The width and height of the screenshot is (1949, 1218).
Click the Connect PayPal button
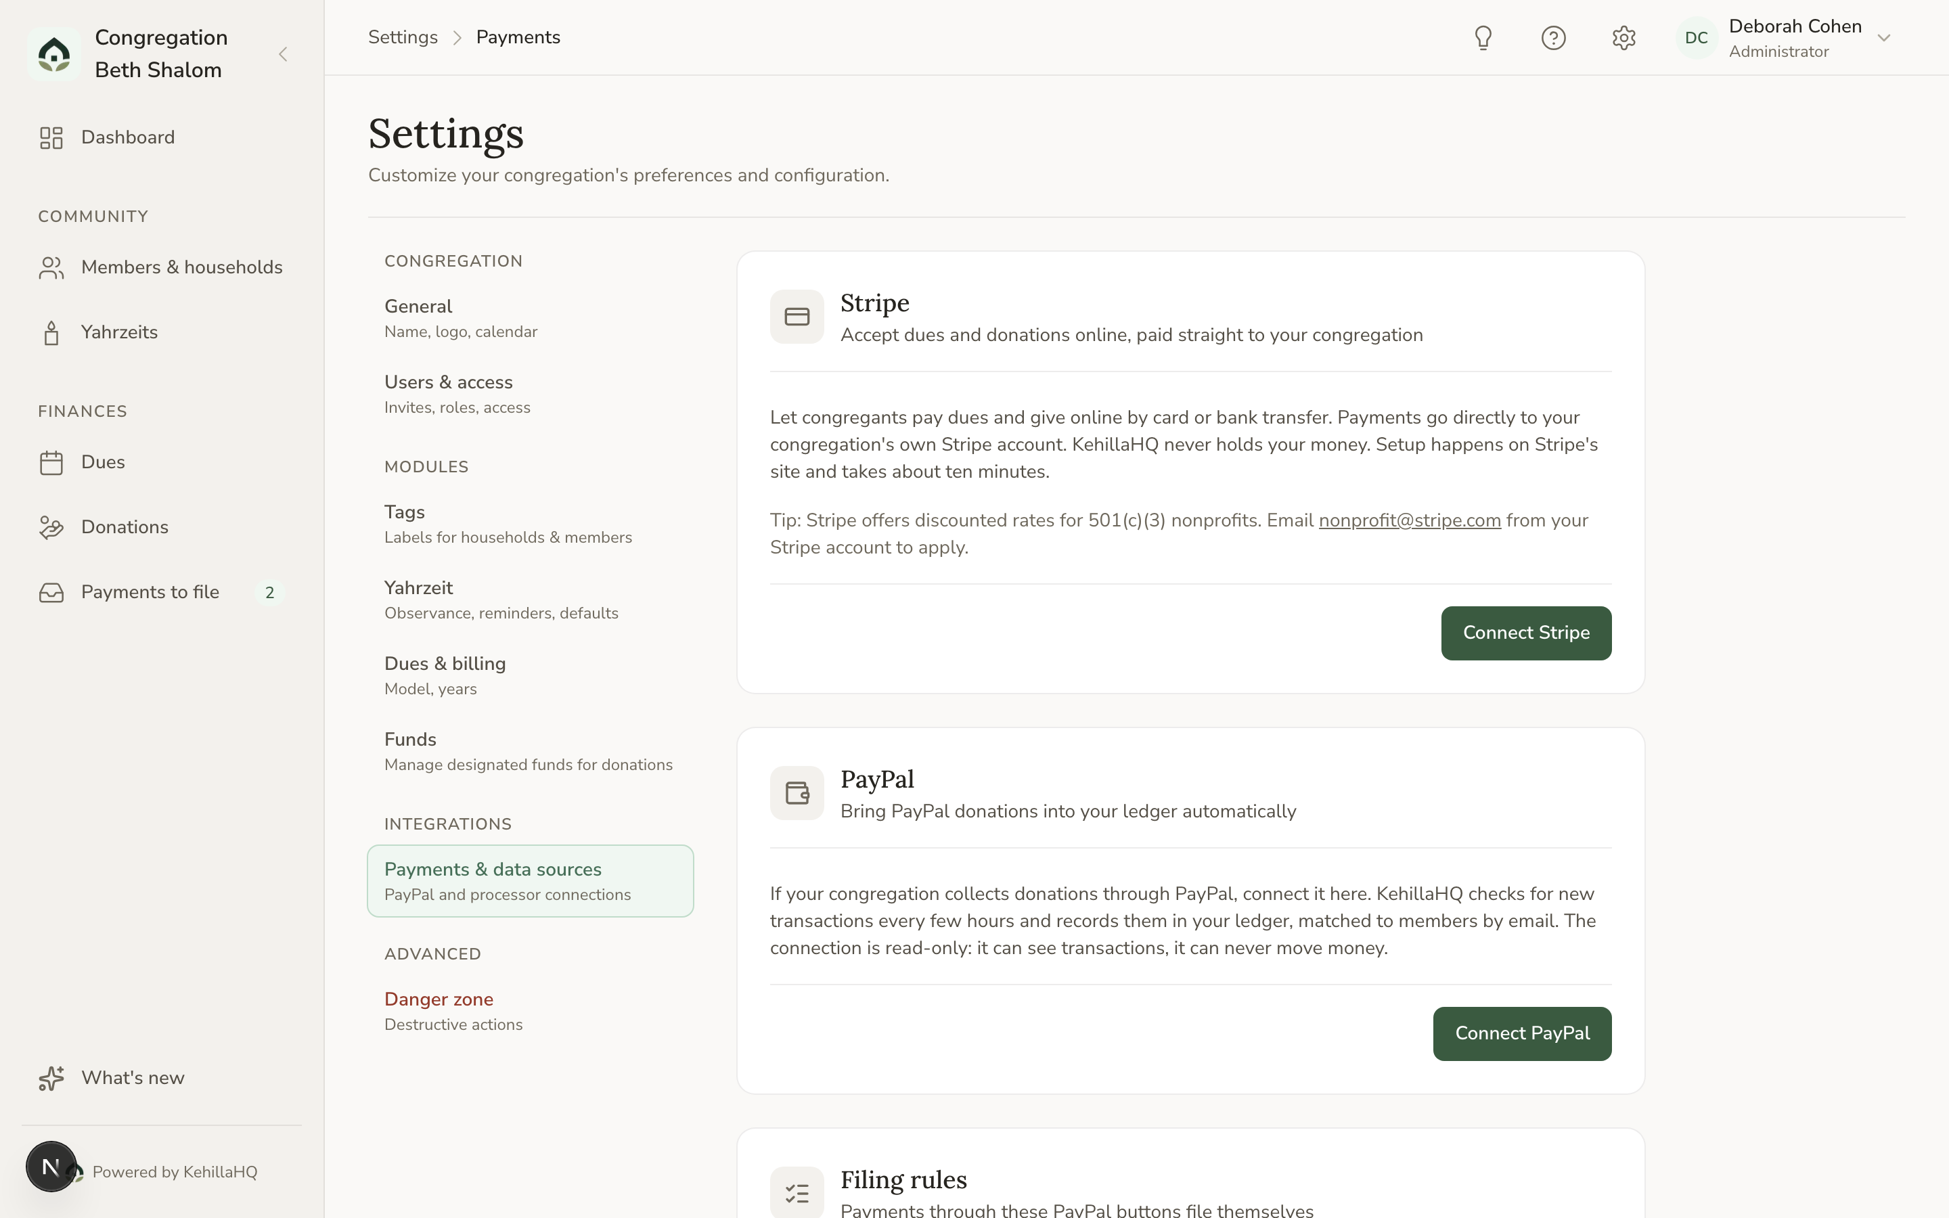click(x=1522, y=1033)
